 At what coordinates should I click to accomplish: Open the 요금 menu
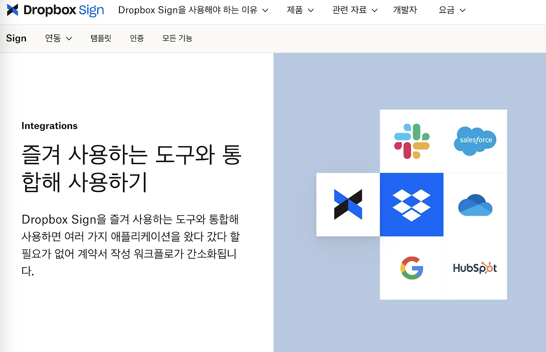tap(452, 10)
